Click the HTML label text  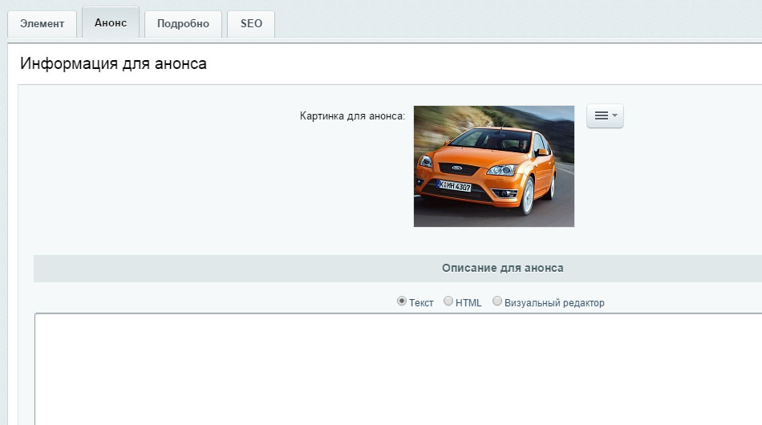click(468, 303)
